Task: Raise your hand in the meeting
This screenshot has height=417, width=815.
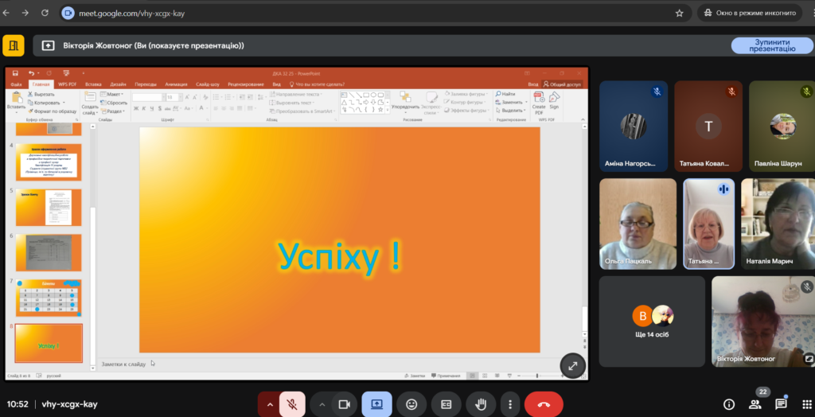Action: tap(481, 404)
